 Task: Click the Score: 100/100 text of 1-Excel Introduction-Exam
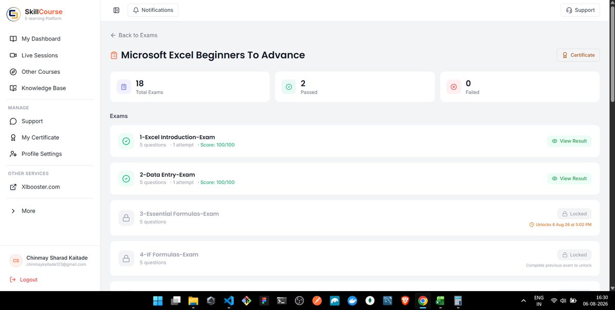(217, 145)
